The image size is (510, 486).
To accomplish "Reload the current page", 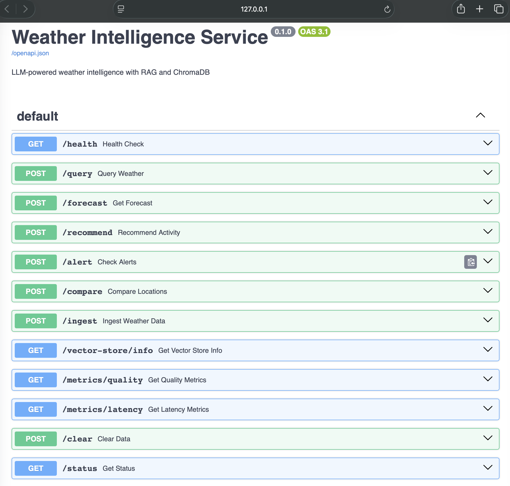I will pyautogui.click(x=387, y=9).
